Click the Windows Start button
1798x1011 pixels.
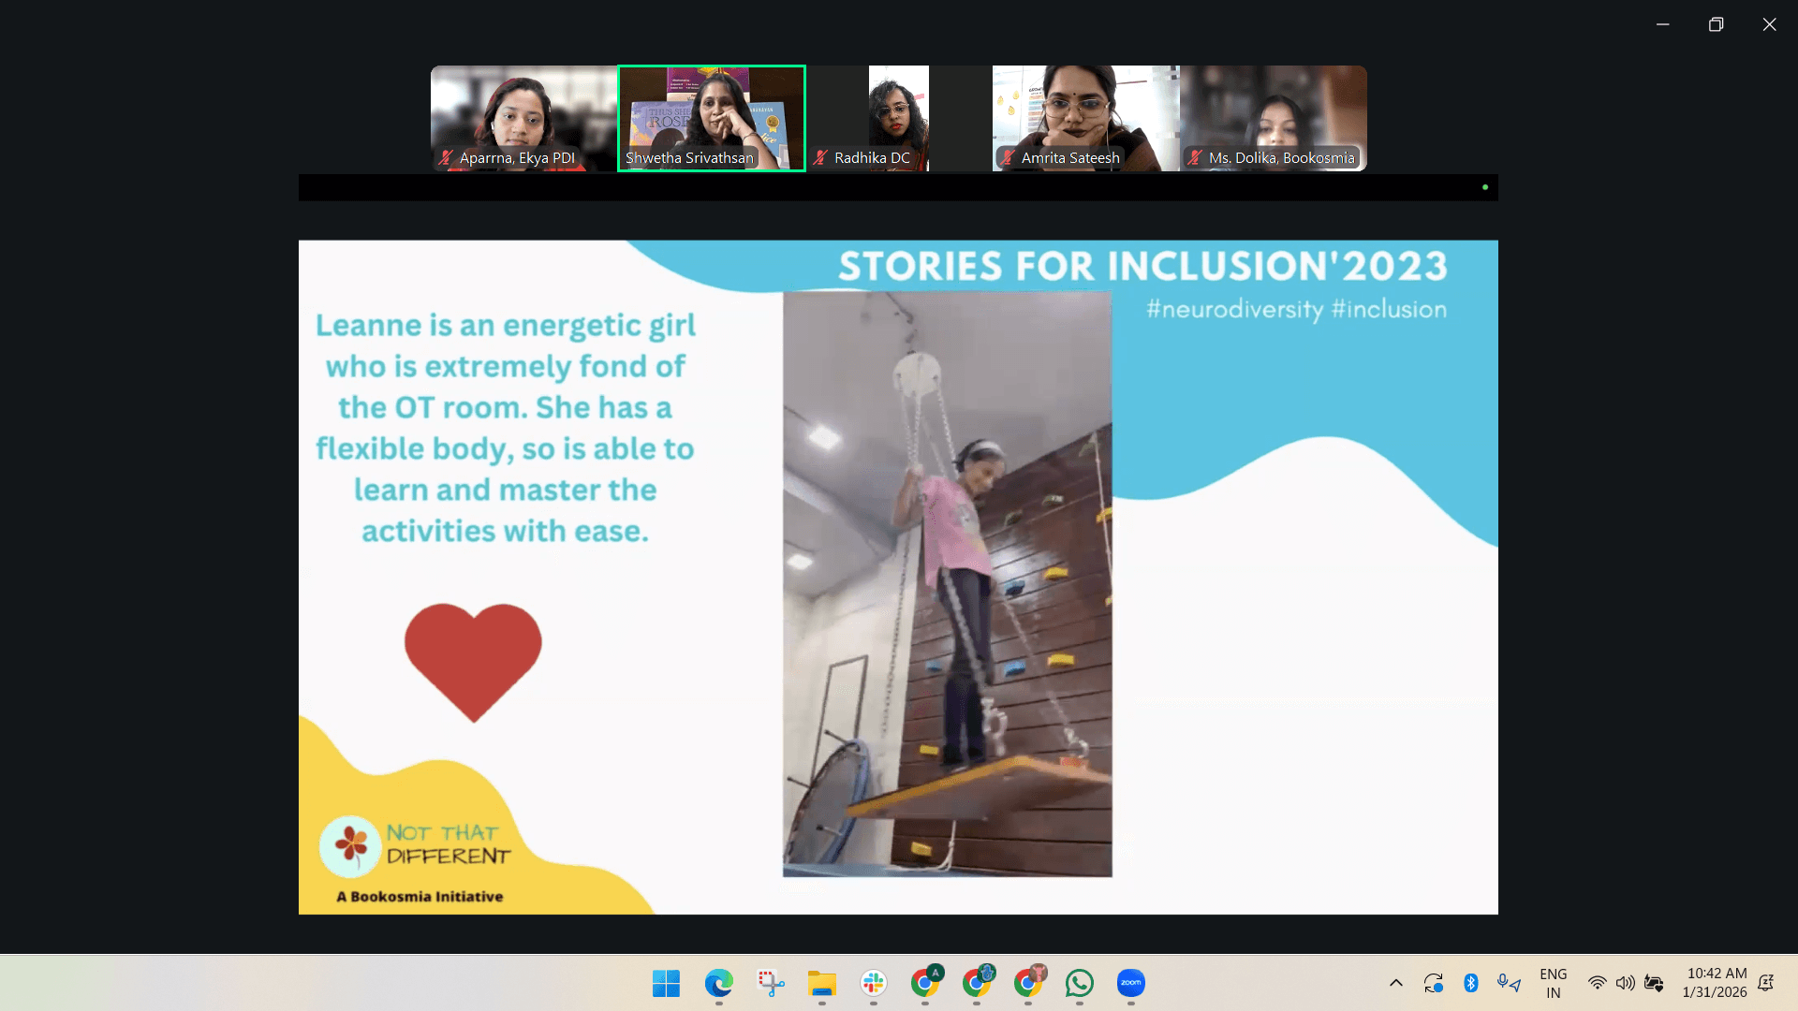click(666, 983)
